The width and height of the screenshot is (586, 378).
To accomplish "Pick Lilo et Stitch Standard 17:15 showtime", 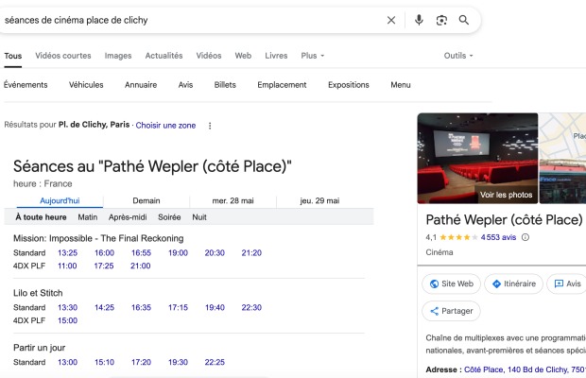I will tap(178, 307).
